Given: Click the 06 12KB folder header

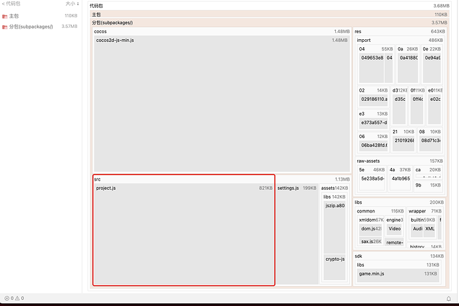Looking at the screenshot, I should click(x=373, y=136).
